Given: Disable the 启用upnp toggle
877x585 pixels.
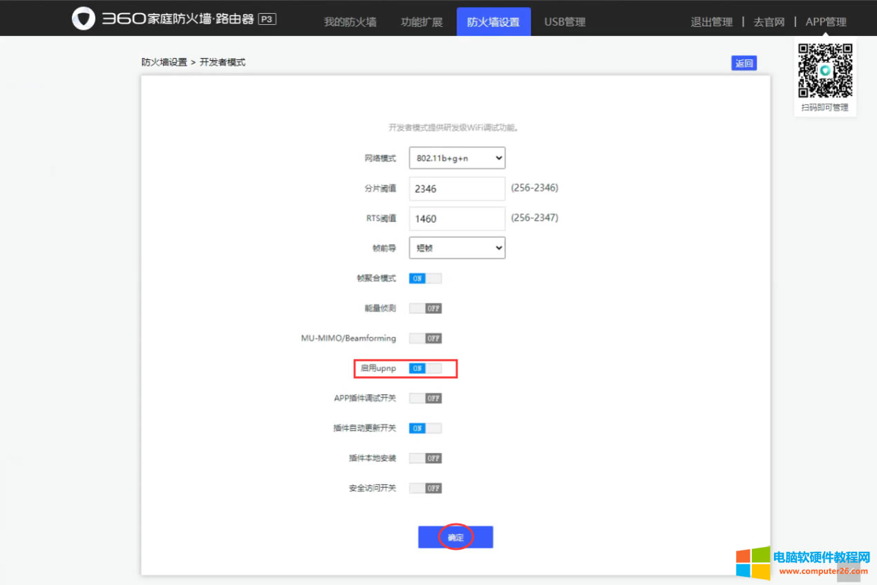Looking at the screenshot, I should tap(425, 368).
